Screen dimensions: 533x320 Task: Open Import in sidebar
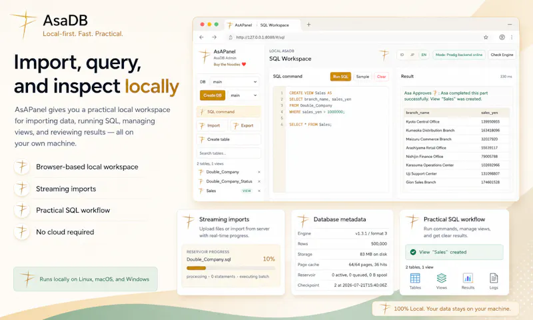tap(212, 126)
